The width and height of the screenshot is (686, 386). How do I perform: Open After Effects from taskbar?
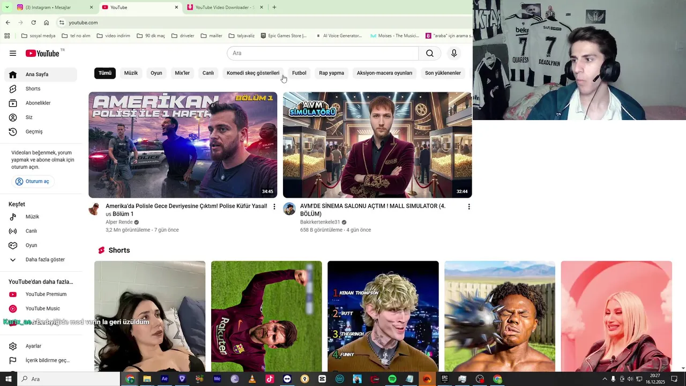[165, 379]
